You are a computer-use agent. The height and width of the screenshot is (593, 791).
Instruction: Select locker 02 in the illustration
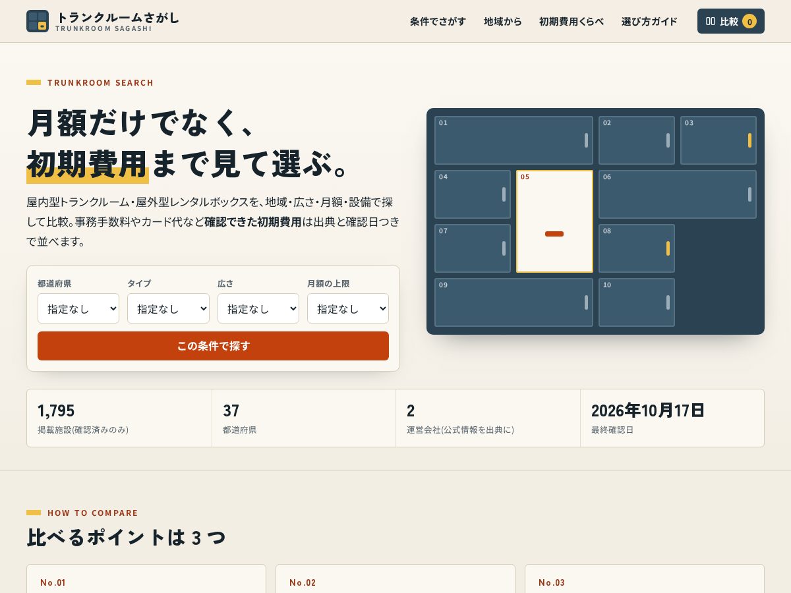[637, 140]
